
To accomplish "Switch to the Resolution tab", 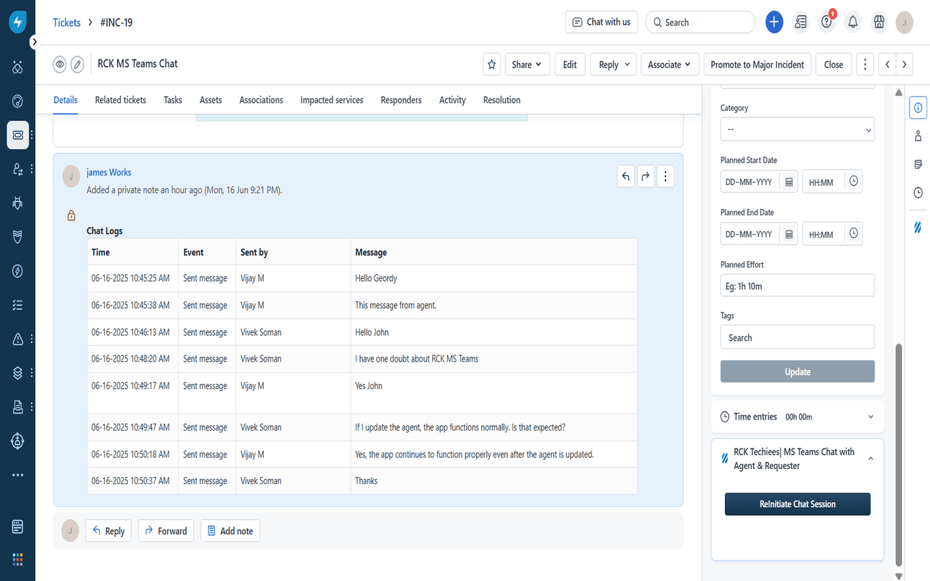I will pyautogui.click(x=502, y=100).
